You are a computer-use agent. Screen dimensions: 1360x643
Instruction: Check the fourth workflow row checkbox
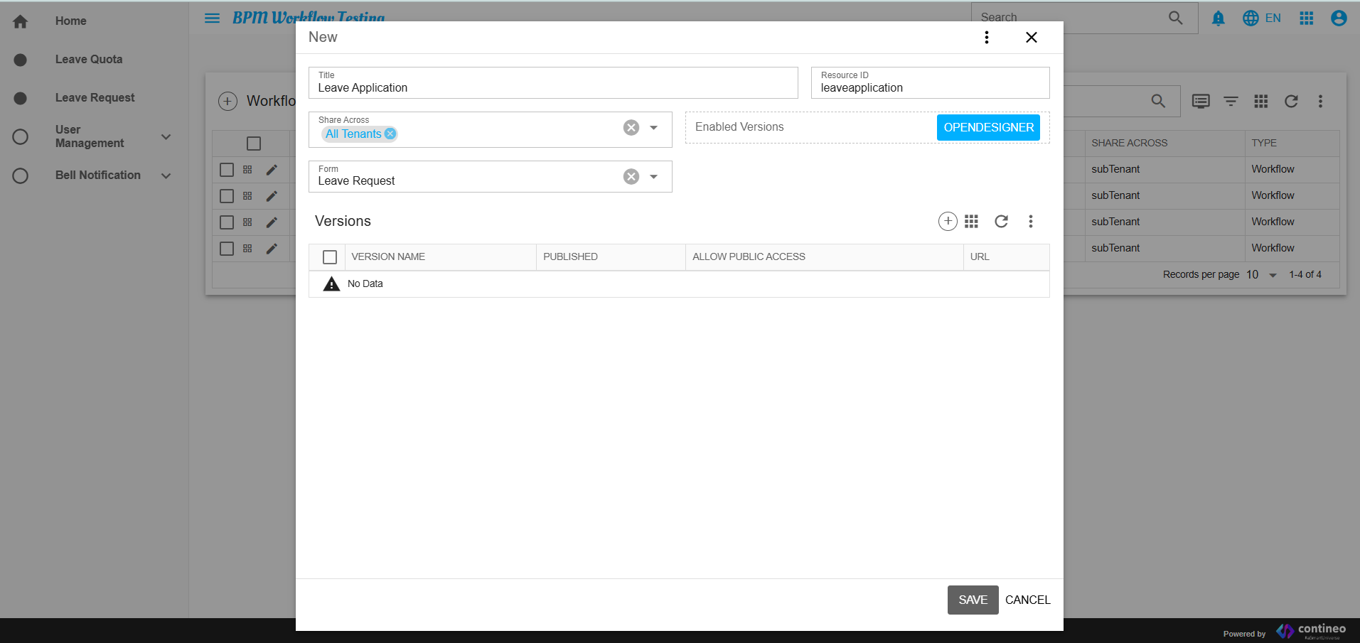tap(227, 249)
